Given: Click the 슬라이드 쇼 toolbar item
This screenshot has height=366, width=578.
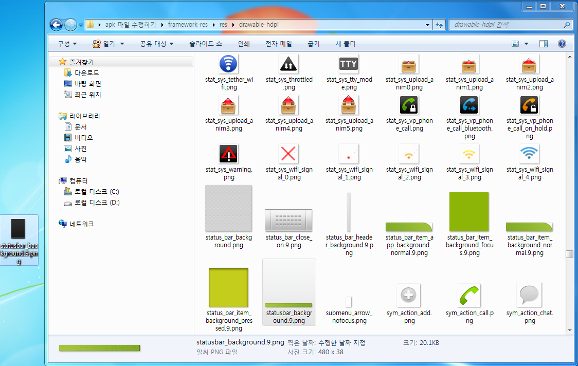Looking at the screenshot, I should 206,44.
